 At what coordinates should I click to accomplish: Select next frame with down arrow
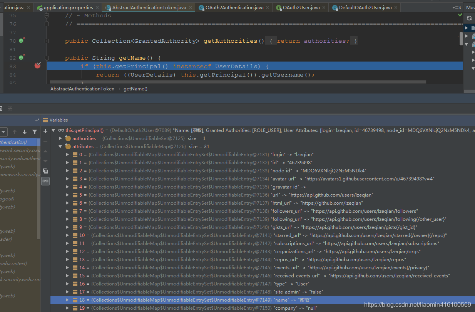click(x=25, y=132)
